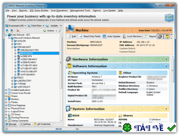Click the CD Drives icon

click(x=9, y=115)
